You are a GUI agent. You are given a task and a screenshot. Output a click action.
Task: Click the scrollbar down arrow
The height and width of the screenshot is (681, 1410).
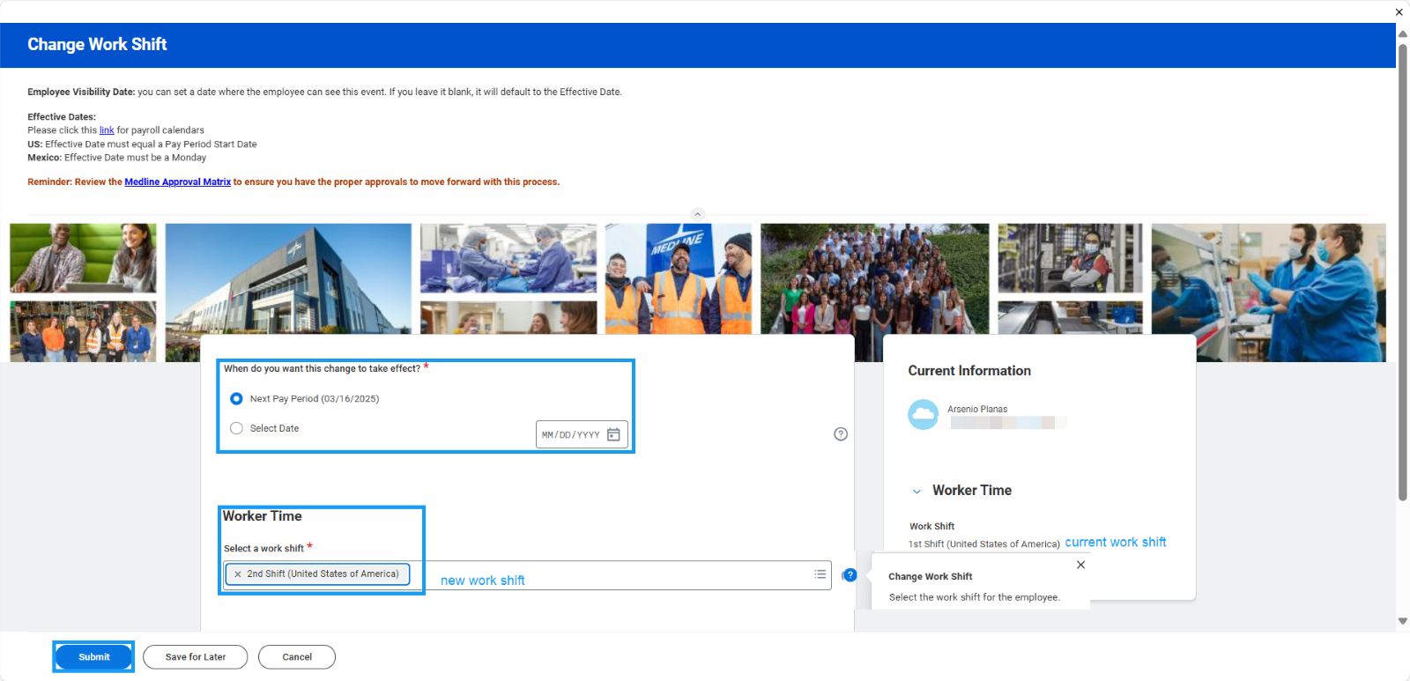click(1402, 621)
